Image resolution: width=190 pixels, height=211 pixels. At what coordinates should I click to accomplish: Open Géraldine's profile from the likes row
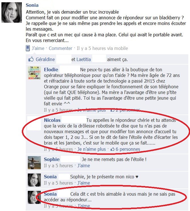(x=45, y=59)
